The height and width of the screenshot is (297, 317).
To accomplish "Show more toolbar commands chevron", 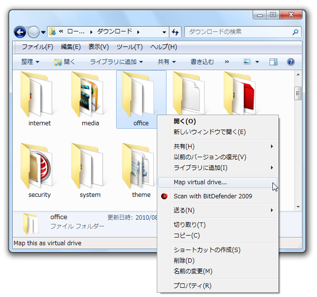I will (227, 61).
